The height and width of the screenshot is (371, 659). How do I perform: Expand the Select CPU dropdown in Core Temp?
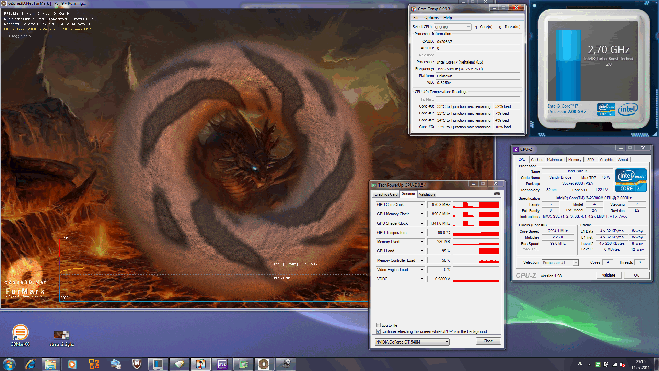[469, 27]
